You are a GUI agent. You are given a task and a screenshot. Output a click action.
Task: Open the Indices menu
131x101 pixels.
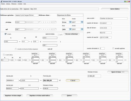(8, 4)
